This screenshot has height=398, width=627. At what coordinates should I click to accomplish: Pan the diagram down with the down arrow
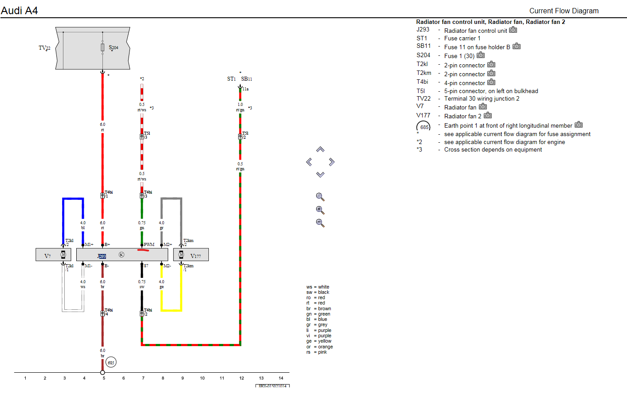[x=320, y=175]
